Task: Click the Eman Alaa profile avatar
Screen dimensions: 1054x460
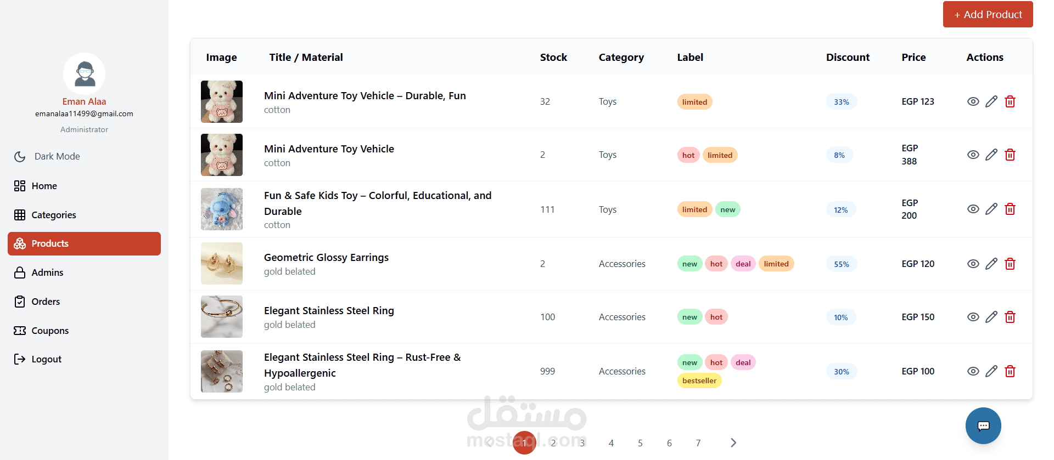Action: (85, 73)
